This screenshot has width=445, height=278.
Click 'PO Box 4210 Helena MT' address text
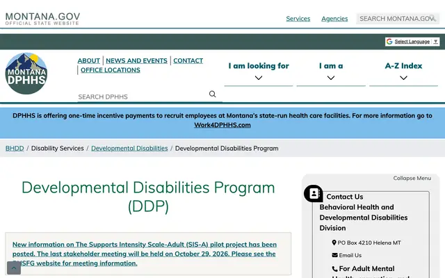[369, 243]
